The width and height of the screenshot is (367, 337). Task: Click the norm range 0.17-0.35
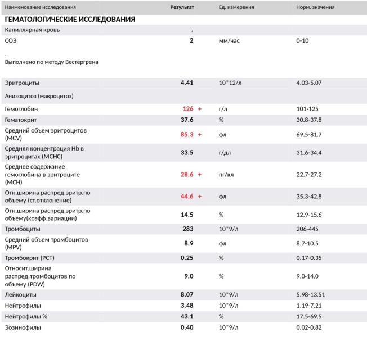pos(309,258)
